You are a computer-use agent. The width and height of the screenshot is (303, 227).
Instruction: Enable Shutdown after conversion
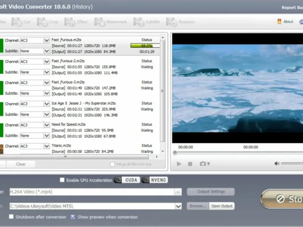point(11,217)
